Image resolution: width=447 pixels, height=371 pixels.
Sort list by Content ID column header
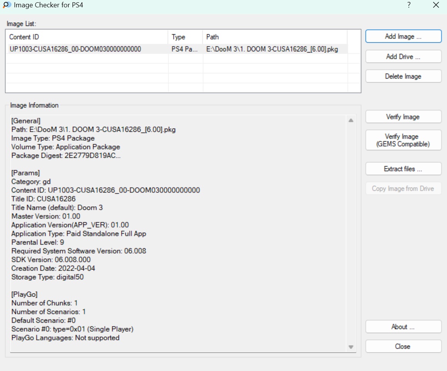click(87, 37)
